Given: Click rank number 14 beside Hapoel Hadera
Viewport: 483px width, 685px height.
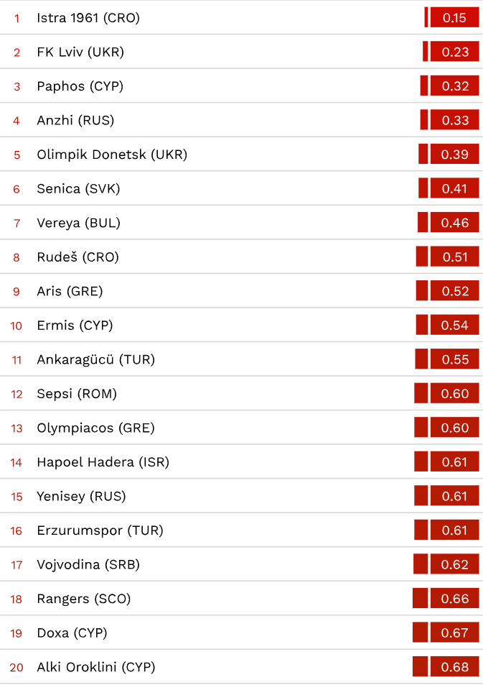Looking at the screenshot, I should [x=17, y=462].
